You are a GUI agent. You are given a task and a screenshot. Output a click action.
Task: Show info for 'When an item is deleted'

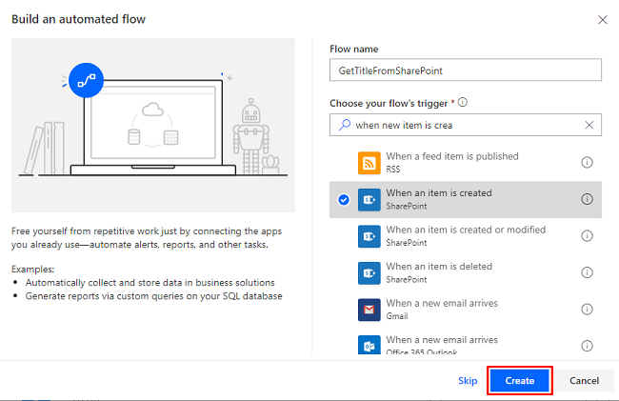coord(587,273)
